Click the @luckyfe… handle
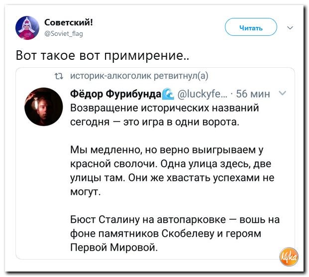Image resolution: width=309 pixels, height=277 pixels. click(x=203, y=94)
